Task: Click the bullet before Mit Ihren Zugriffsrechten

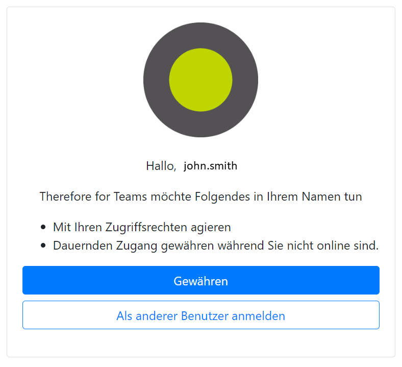Action: [x=43, y=227]
